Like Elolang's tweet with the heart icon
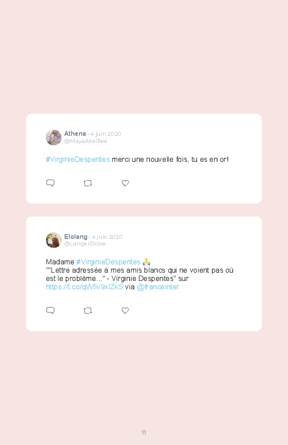Viewport: 288px width, 445px height. click(125, 310)
